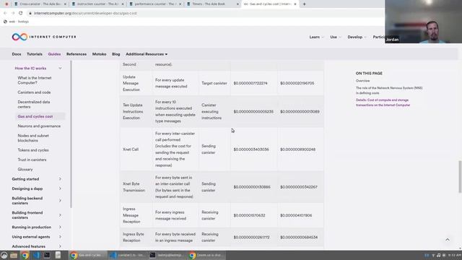Screen dimensions: 462x260
Task: Close the Timers - The Azle Book tab
Action: (237, 4)
